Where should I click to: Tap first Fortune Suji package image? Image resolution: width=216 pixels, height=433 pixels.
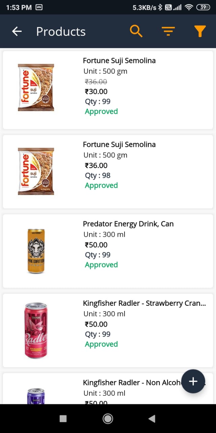click(x=36, y=87)
